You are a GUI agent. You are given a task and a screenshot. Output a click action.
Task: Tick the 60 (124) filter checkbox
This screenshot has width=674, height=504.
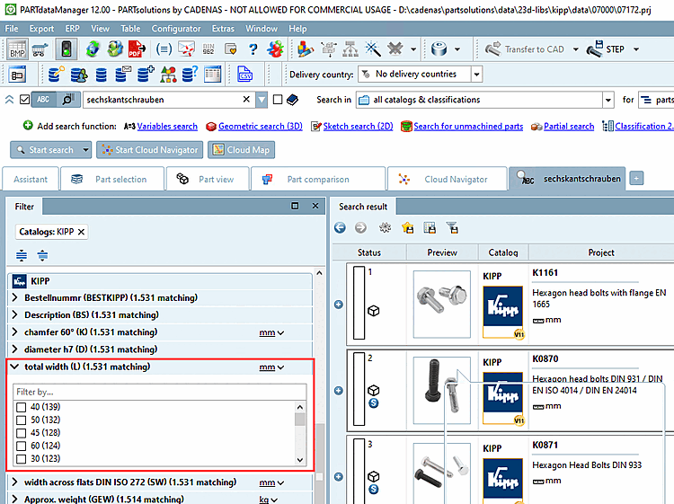tap(22, 446)
